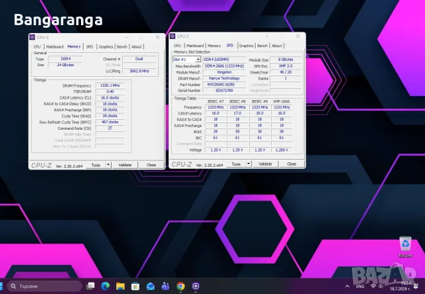Click the taskbar search box
425x294 pixels.
(x=44, y=286)
